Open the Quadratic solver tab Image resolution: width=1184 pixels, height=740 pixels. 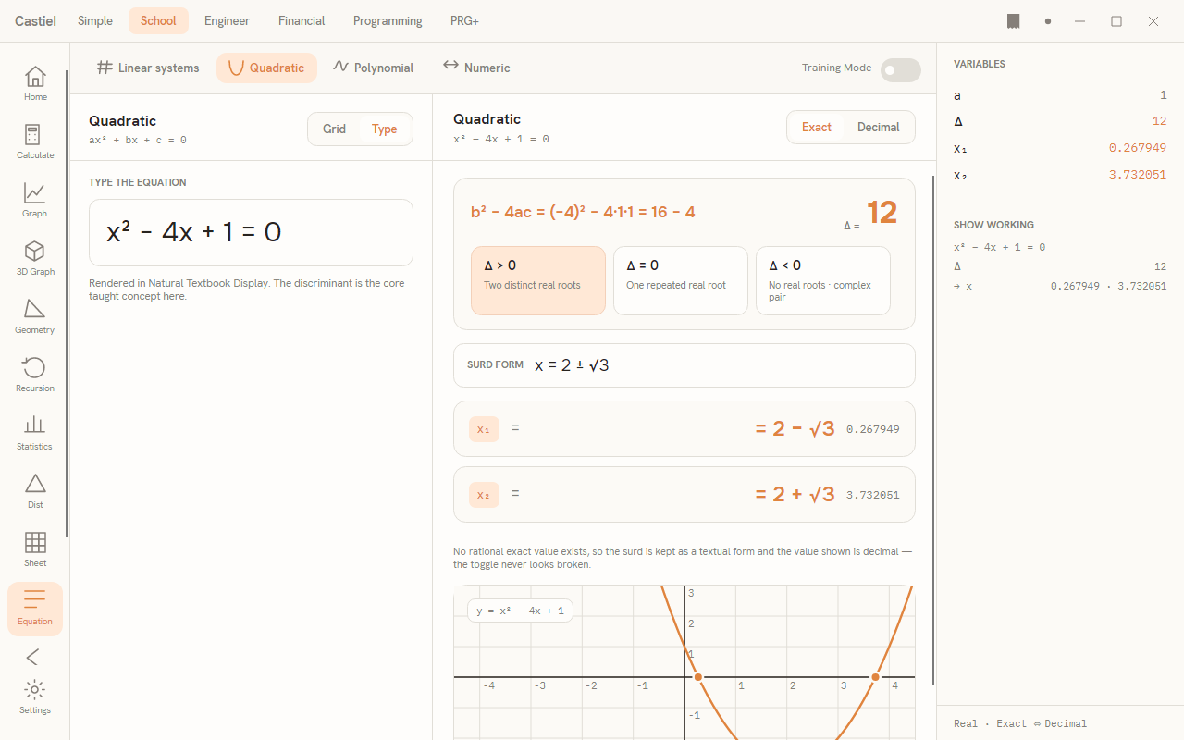click(266, 68)
